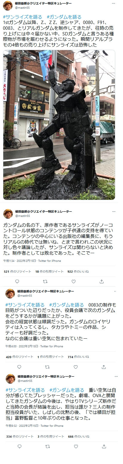The image size is (123, 464).
Task: Share the tweet posted at 午前1:34
Action: [x=102, y=281]
